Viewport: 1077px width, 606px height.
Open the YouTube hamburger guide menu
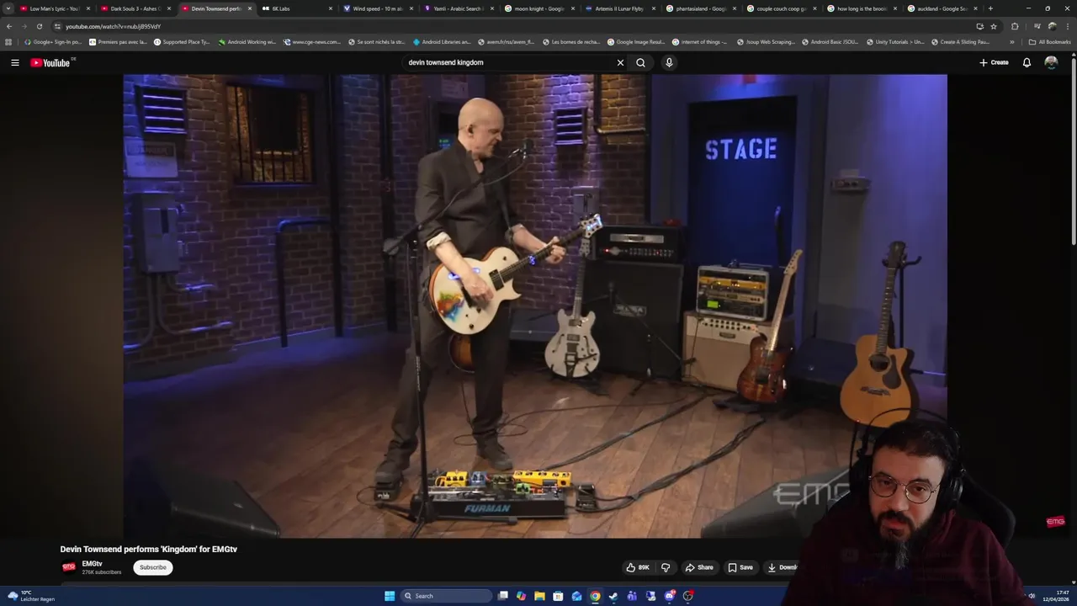(14, 62)
